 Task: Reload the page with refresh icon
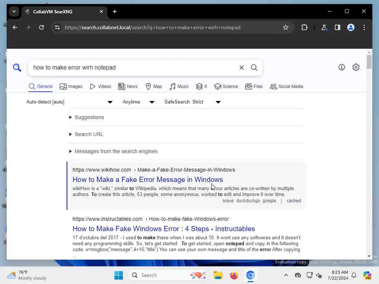pyautogui.click(x=41, y=27)
